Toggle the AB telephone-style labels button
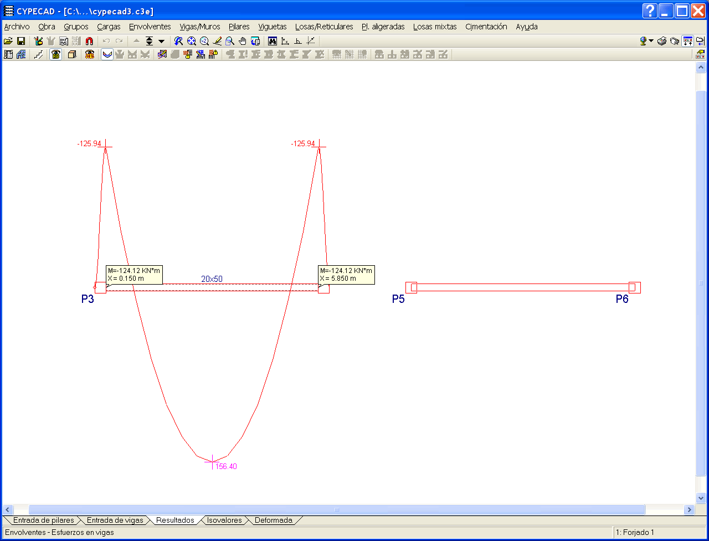The image size is (709, 541). point(55,54)
